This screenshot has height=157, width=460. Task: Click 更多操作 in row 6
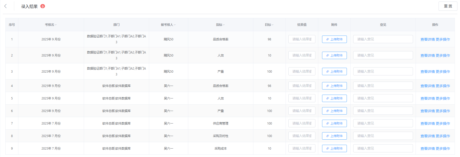click(x=443, y=111)
